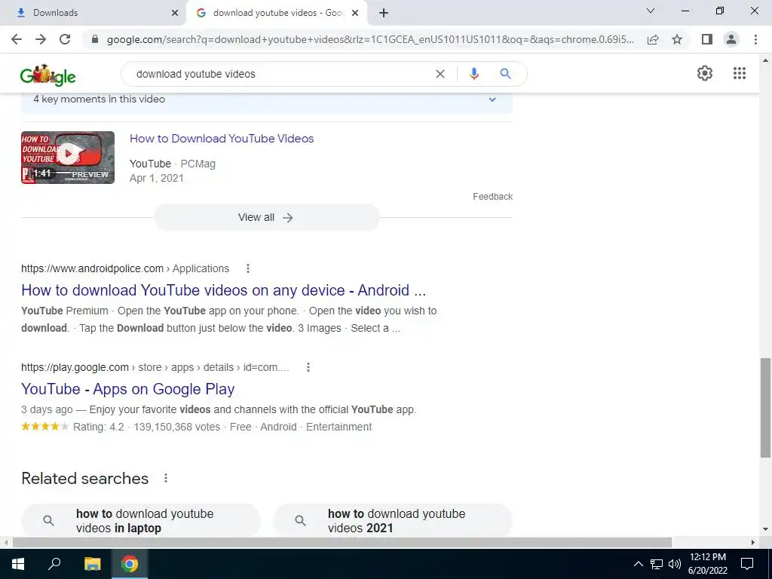Start a voice search with the microphone

(473, 74)
